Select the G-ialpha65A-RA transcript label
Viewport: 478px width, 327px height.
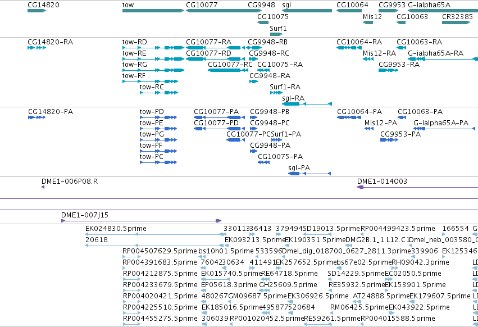coord(436,53)
